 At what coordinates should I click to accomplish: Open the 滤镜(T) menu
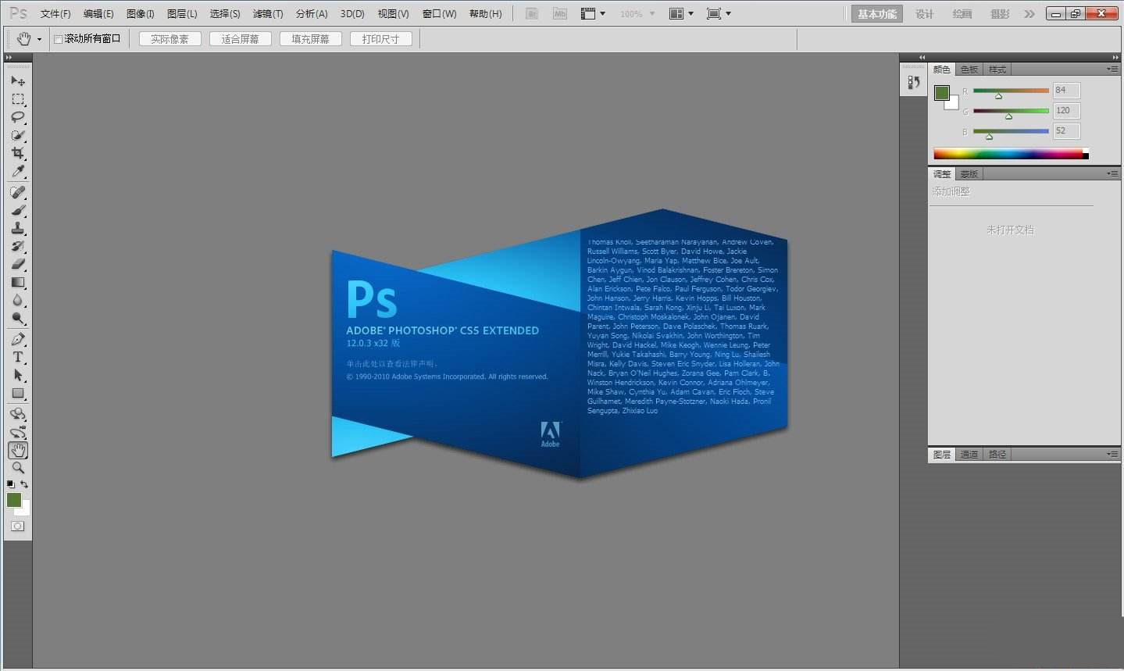268,13
